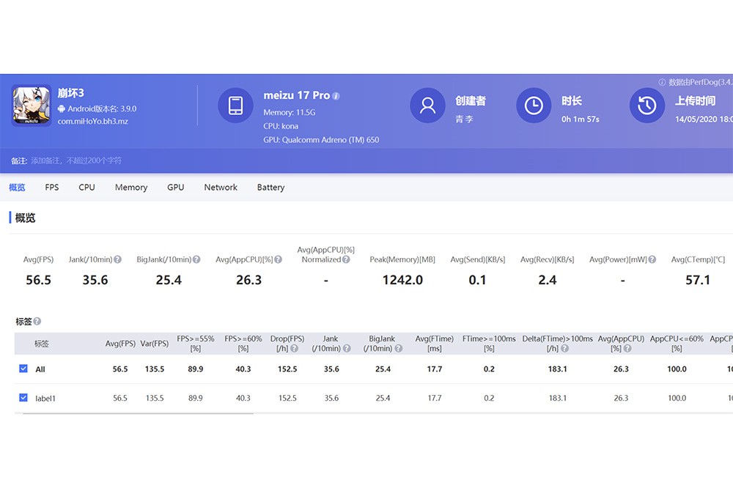Click the label1 row name
733x488 pixels.
pyautogui.click(x=45, y=399)
